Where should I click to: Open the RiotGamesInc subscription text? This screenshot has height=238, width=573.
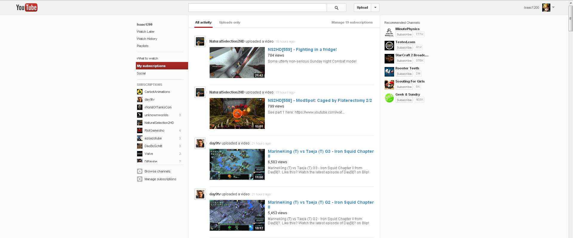point(154,130)
